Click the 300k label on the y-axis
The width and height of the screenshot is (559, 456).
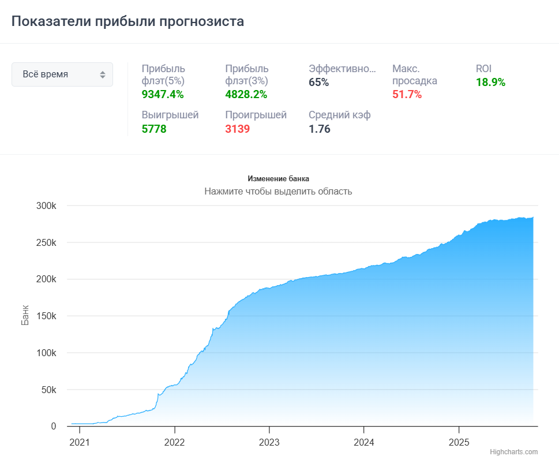(x=45, y=206)
